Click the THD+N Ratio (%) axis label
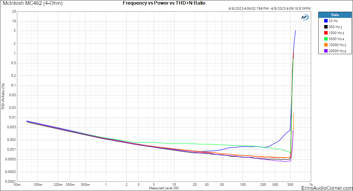The image size is (353, 191). [x=3, y=97]
